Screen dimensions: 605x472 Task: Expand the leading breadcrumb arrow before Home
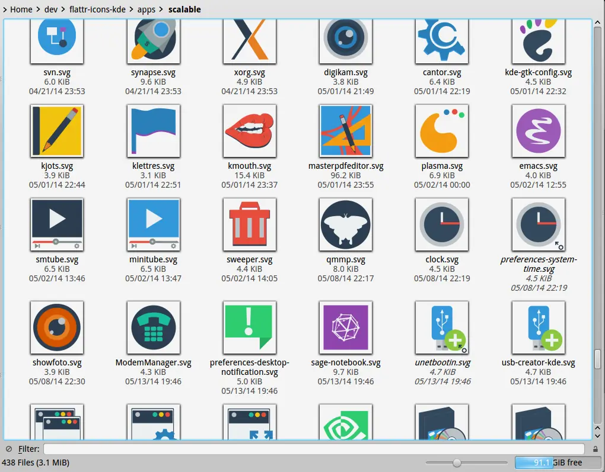(x=5, y=9)
